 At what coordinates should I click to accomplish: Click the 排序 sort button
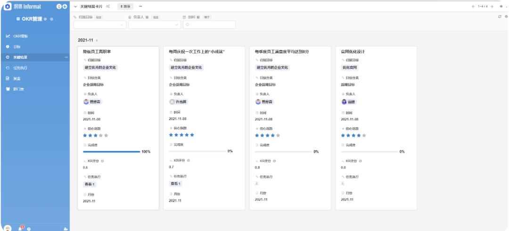click(x=124, y=6)
